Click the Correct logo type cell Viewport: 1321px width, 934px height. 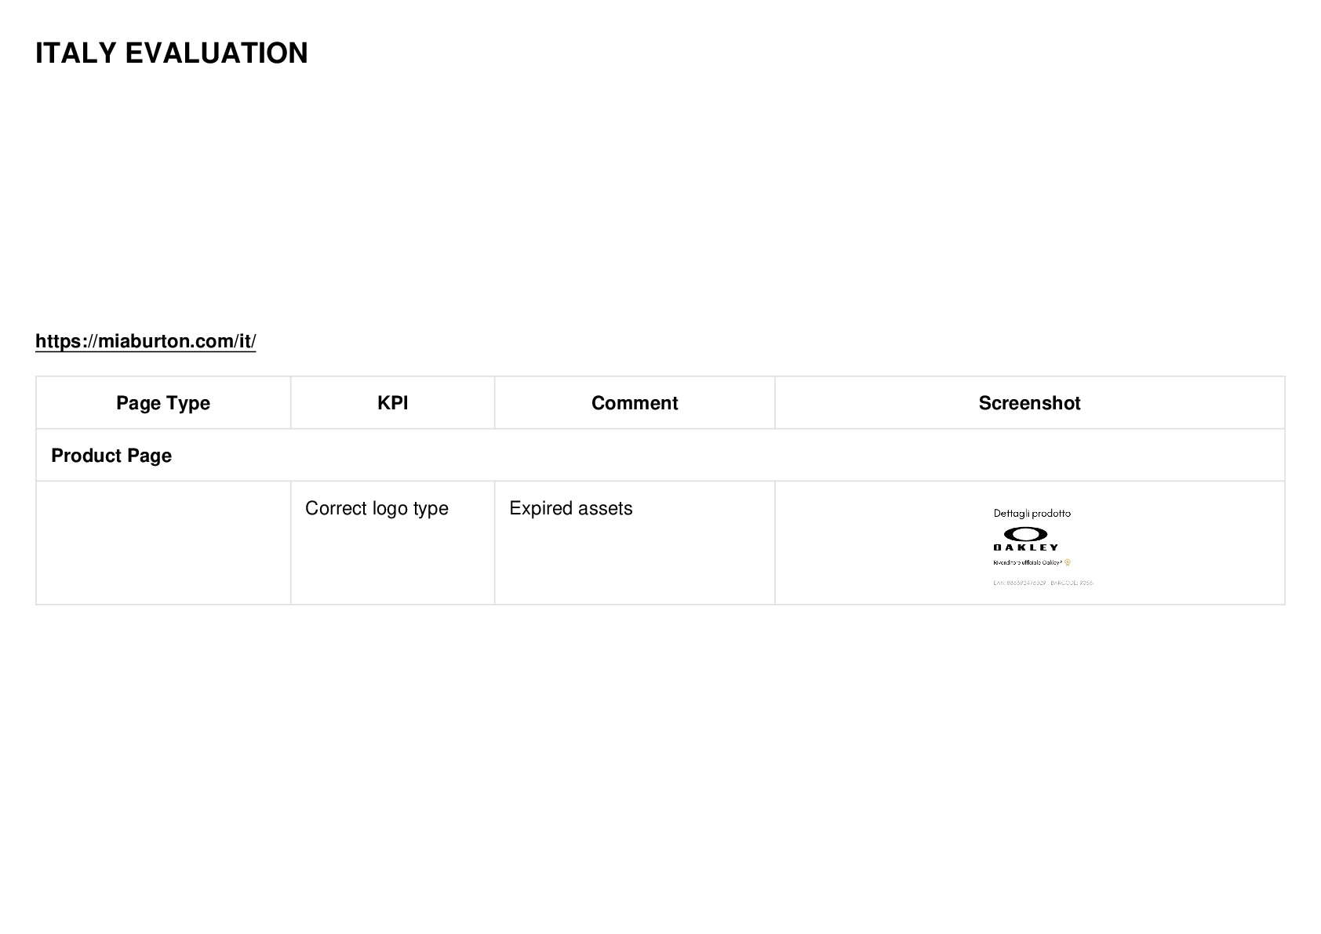(x=377, y=508)
